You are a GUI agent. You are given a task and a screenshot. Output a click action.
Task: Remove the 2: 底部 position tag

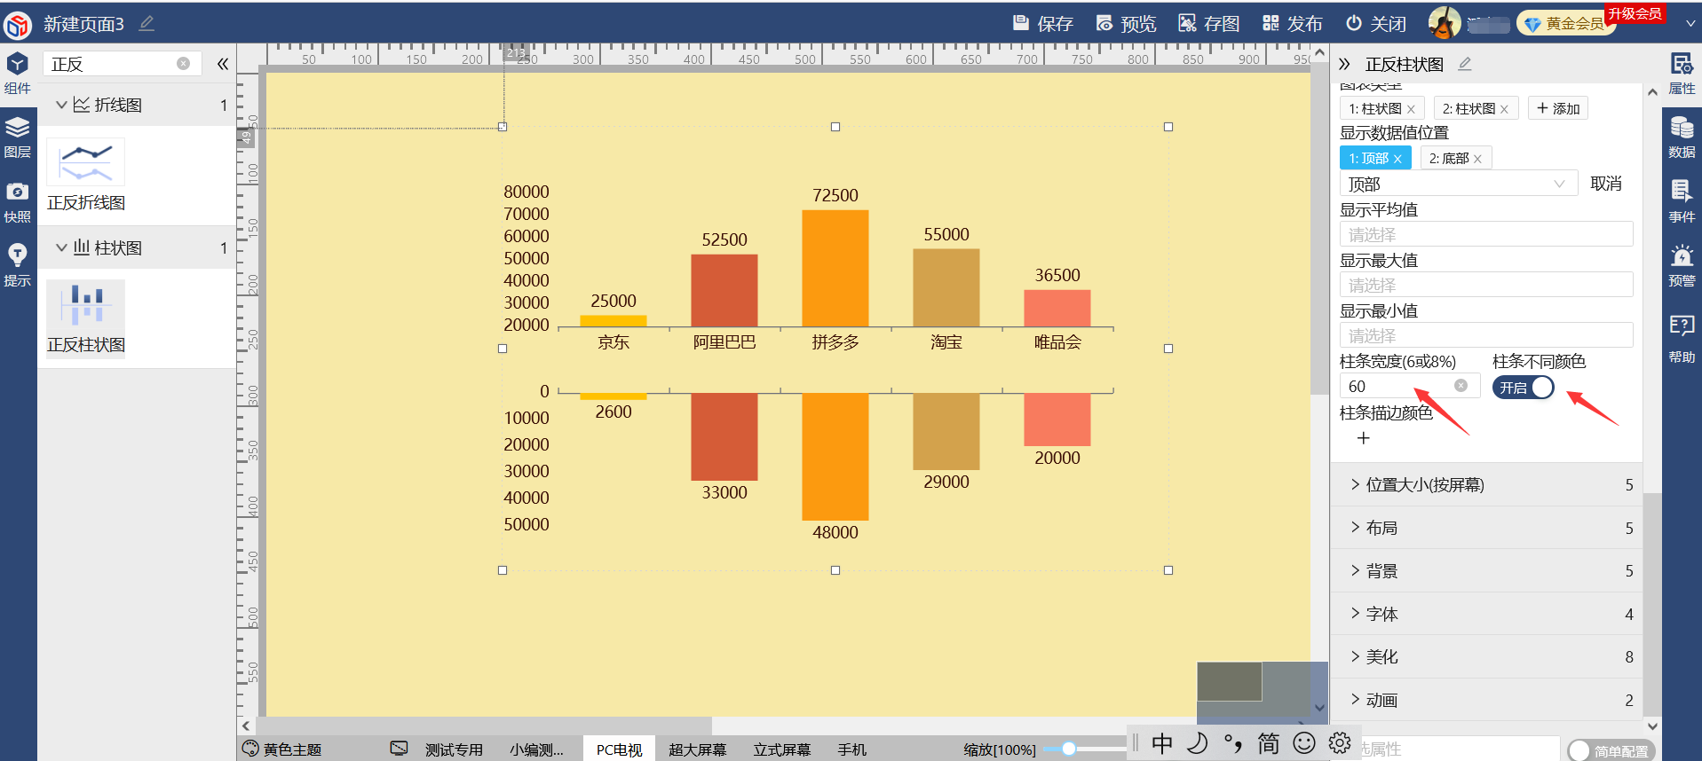(x=1477, y=159)
